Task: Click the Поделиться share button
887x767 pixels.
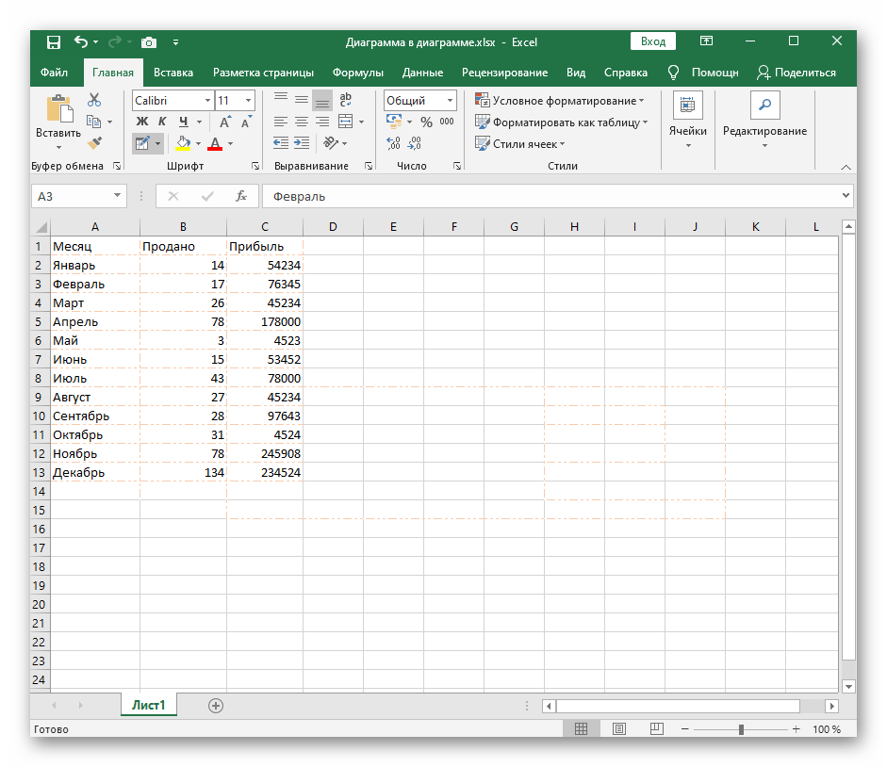Action: [x=797, y=73]
